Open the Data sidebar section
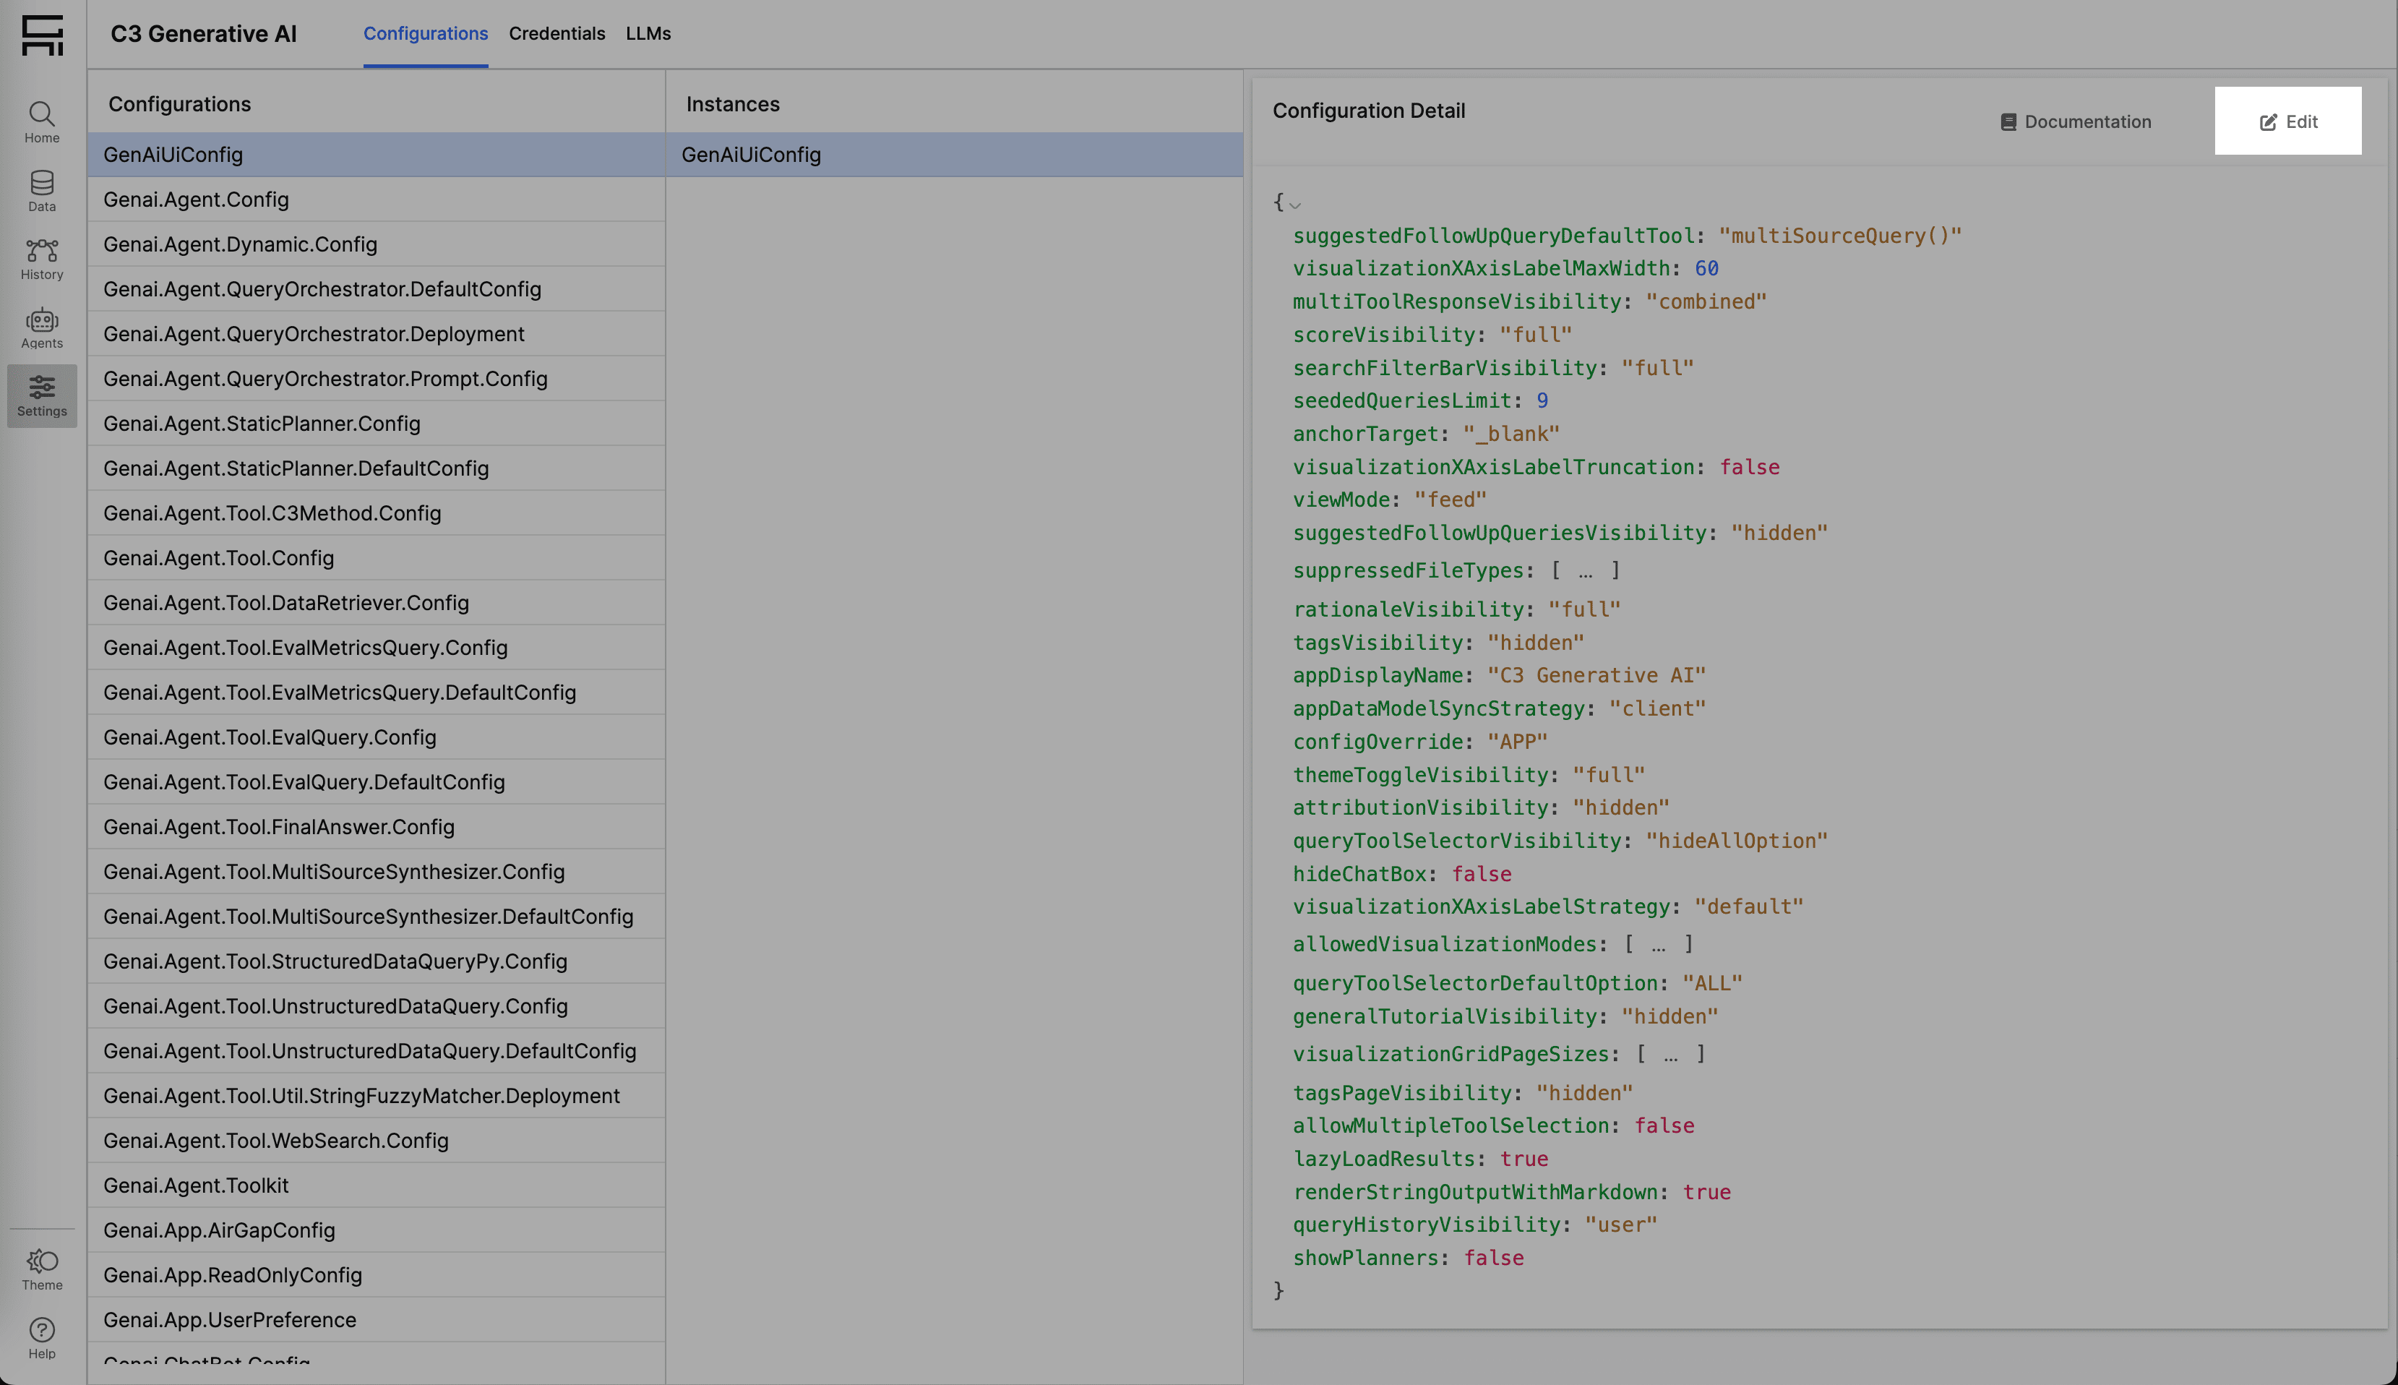Viewport: 2398px width, 1385px height. (x=42, y=192)
